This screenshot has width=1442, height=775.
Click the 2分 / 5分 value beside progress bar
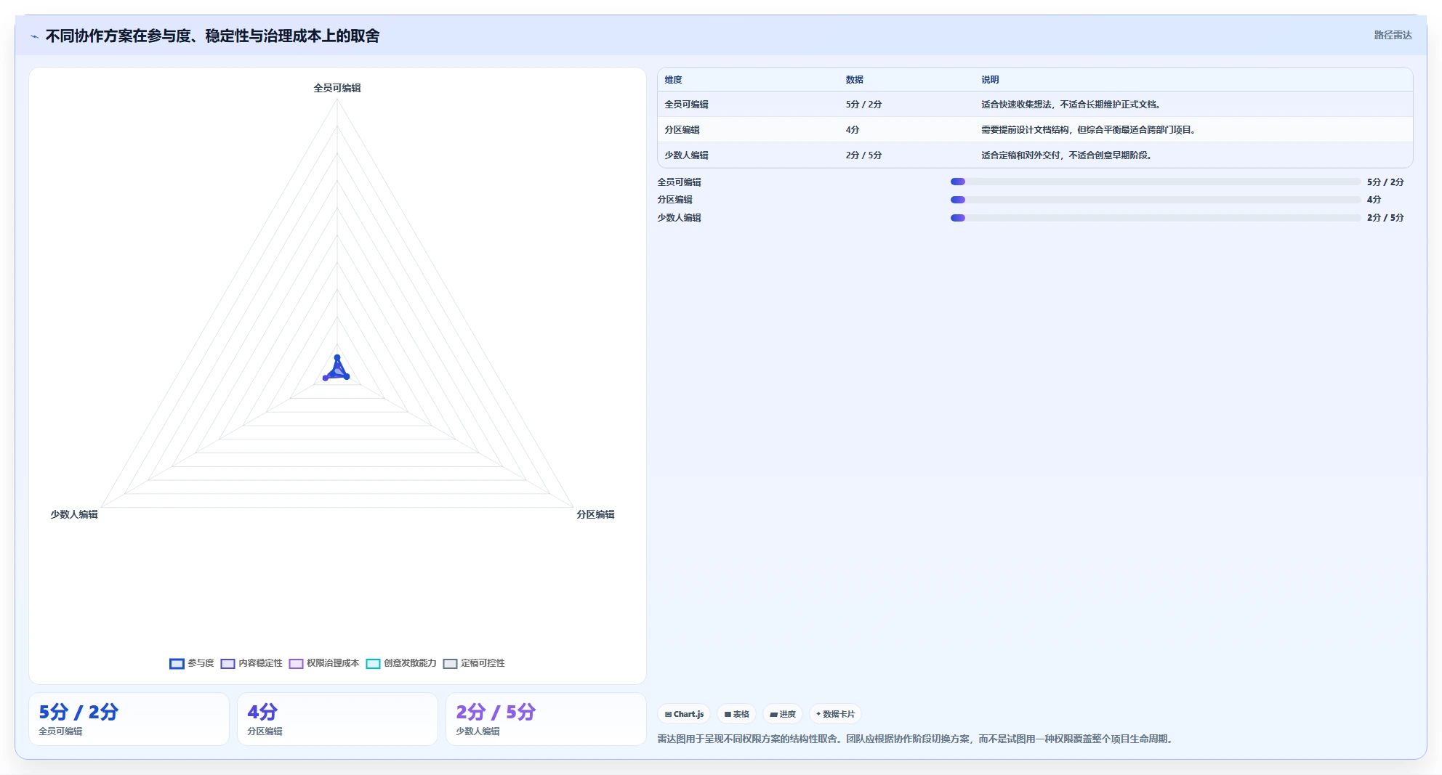click(1385, 218)
